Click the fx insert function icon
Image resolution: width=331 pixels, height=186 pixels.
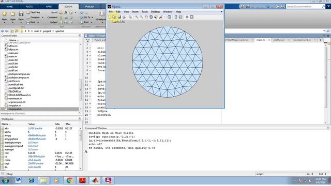(66, 12)
